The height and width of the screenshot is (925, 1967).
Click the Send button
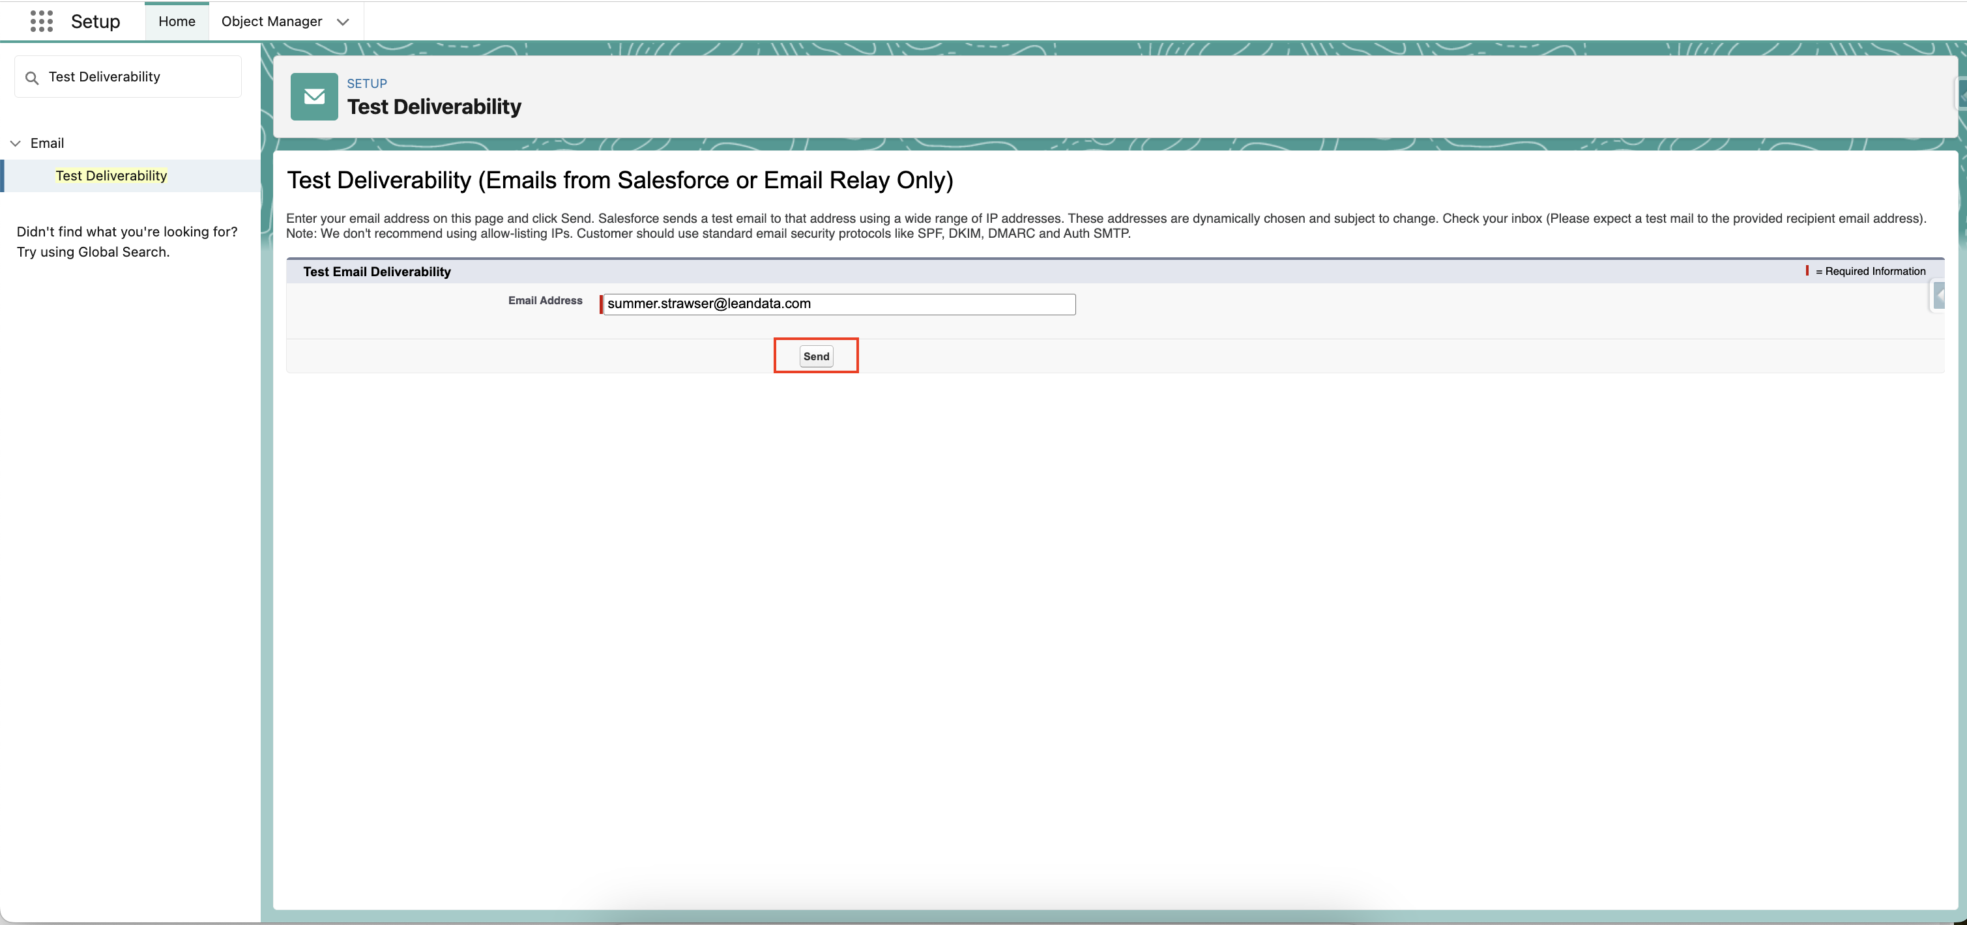[815, 356]
